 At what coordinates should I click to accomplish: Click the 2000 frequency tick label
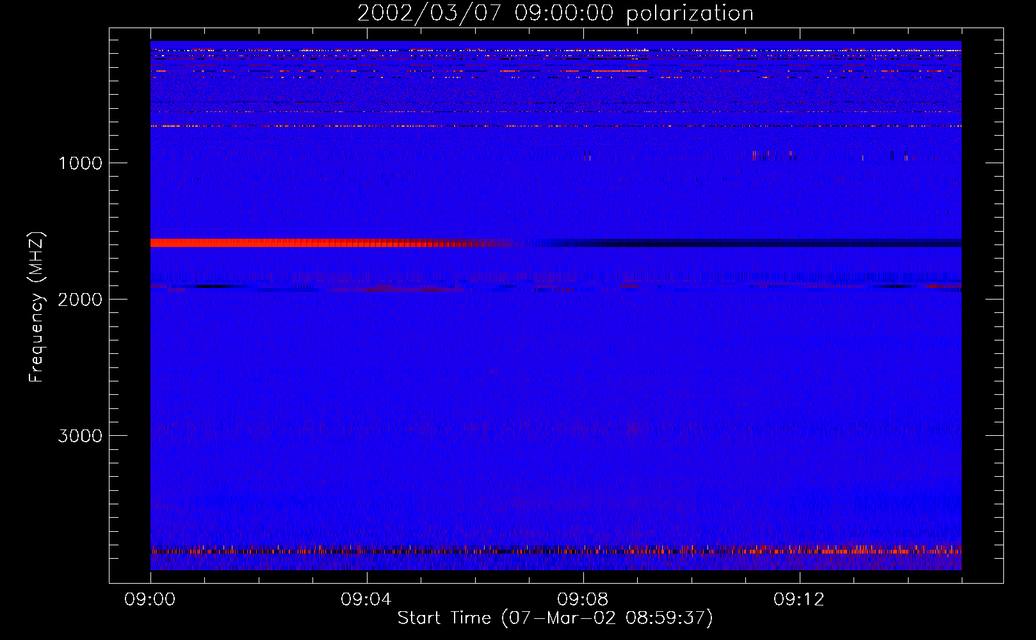point(80,300)
